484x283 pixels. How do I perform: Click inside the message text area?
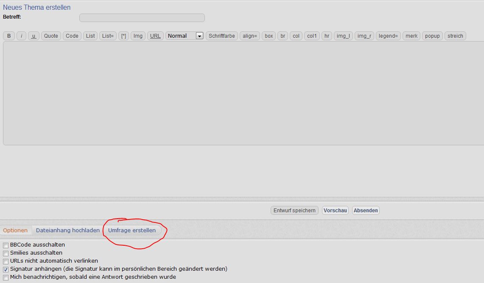(243, 93)
